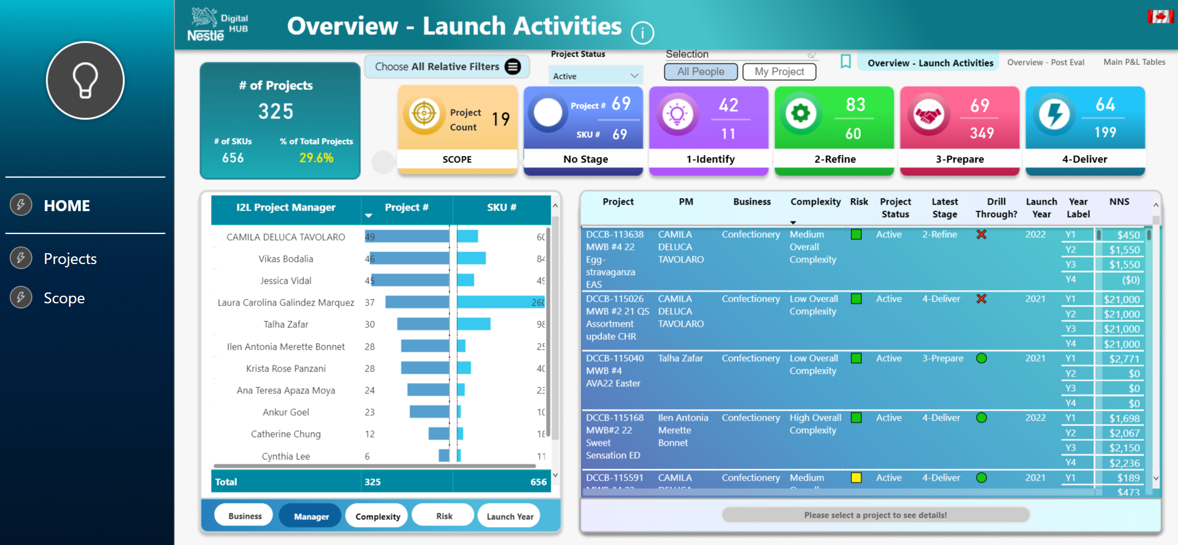The width and height of the screenshot is (1178, 545).
Task: Switch breakdown to Business
Action: tap(244, 516)
